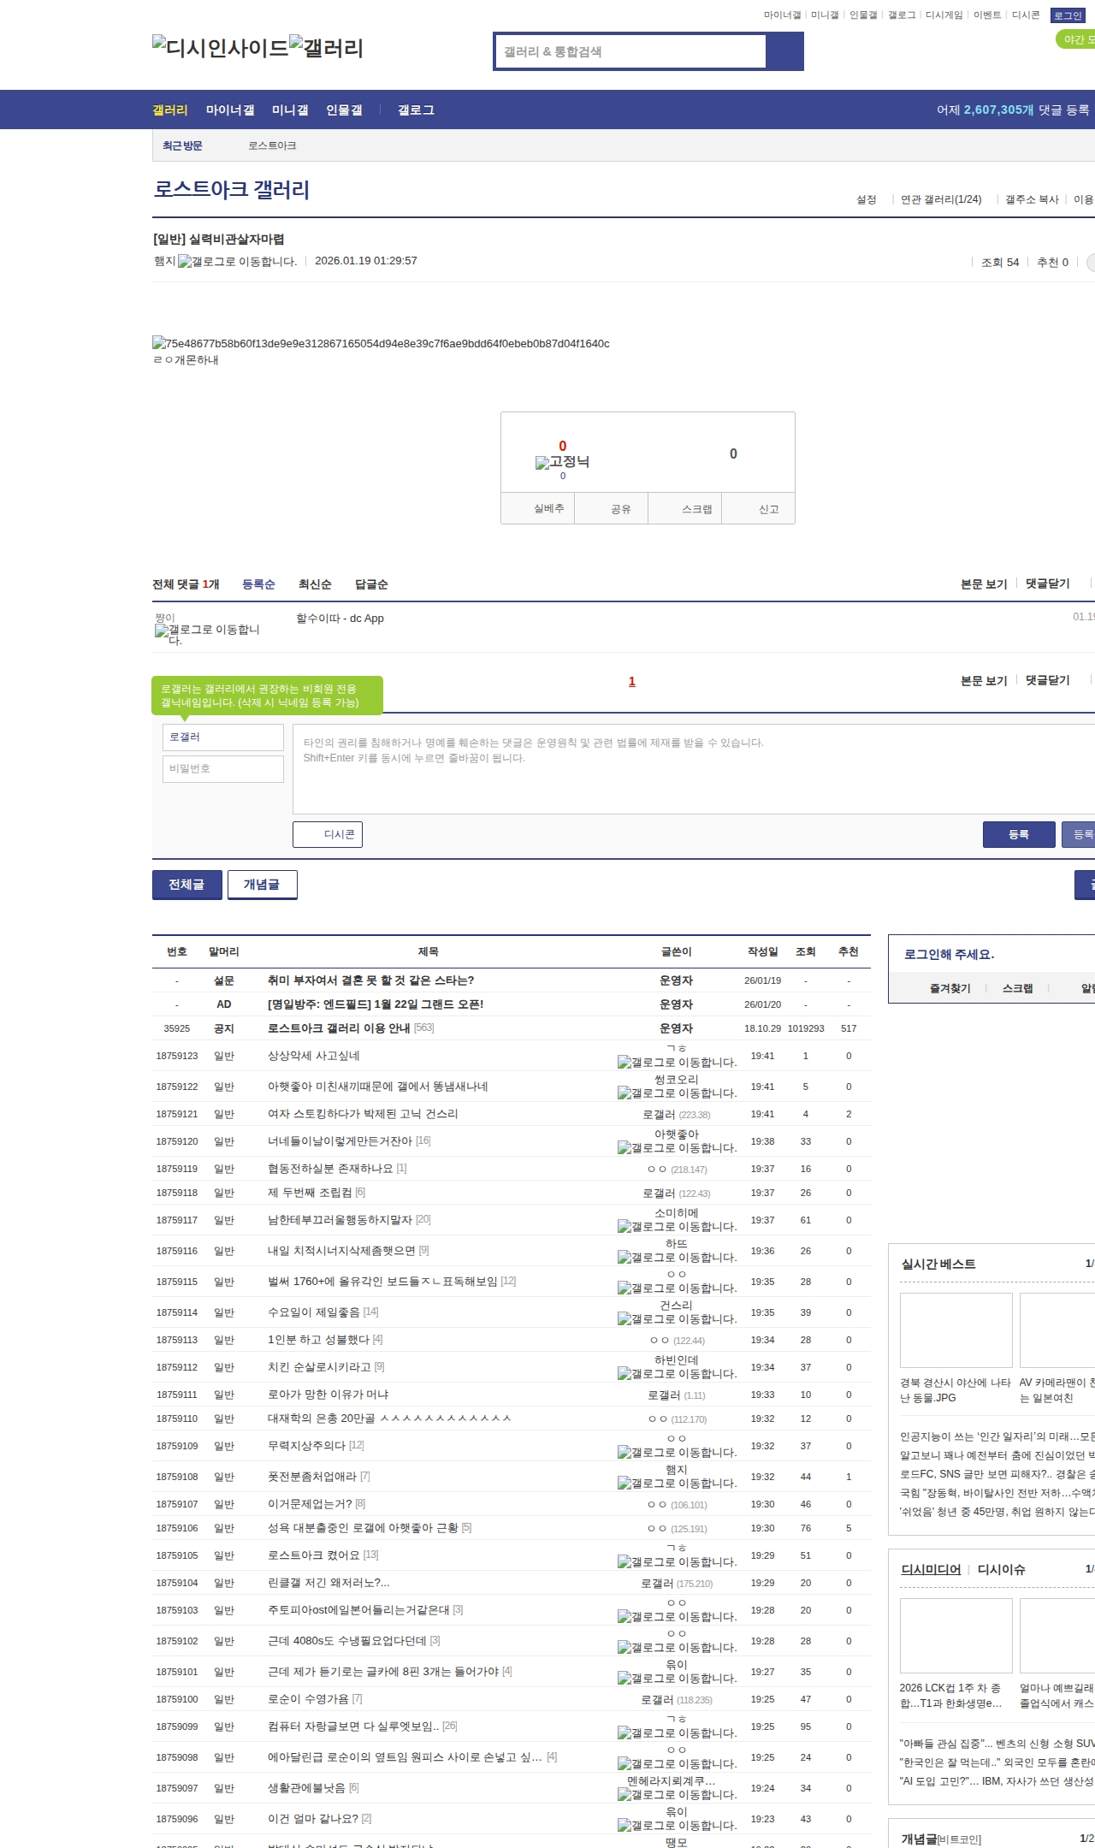Open the first 실시간 베스트 thumbnail
Image resolution: width=1095 pixels, height=1848 pixels.
coord(956,1330)
